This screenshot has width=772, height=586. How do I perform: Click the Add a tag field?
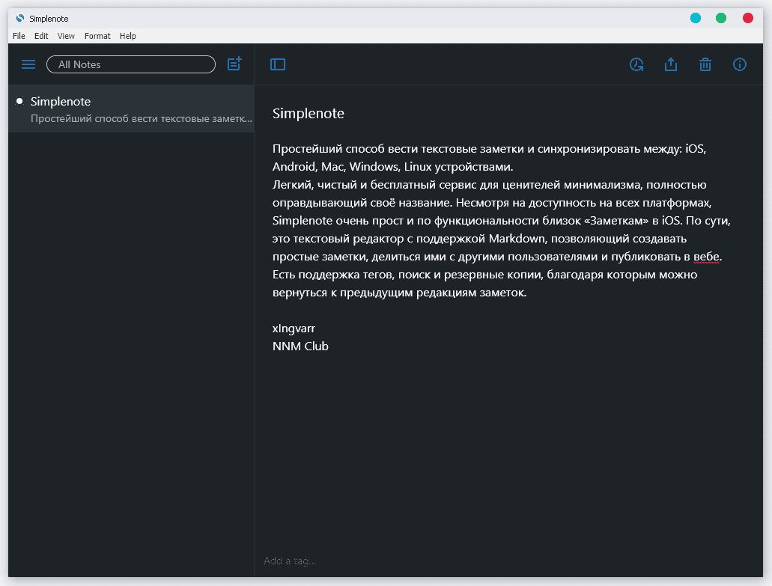[290, 561]
